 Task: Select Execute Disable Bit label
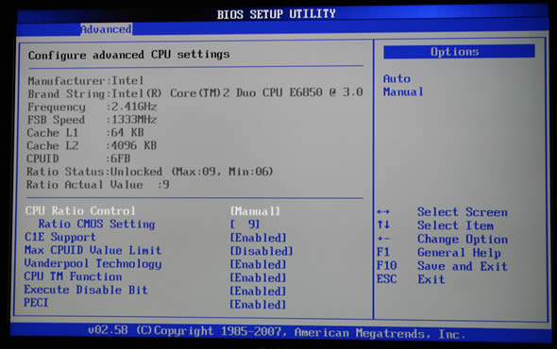click(x=86, y=290)
